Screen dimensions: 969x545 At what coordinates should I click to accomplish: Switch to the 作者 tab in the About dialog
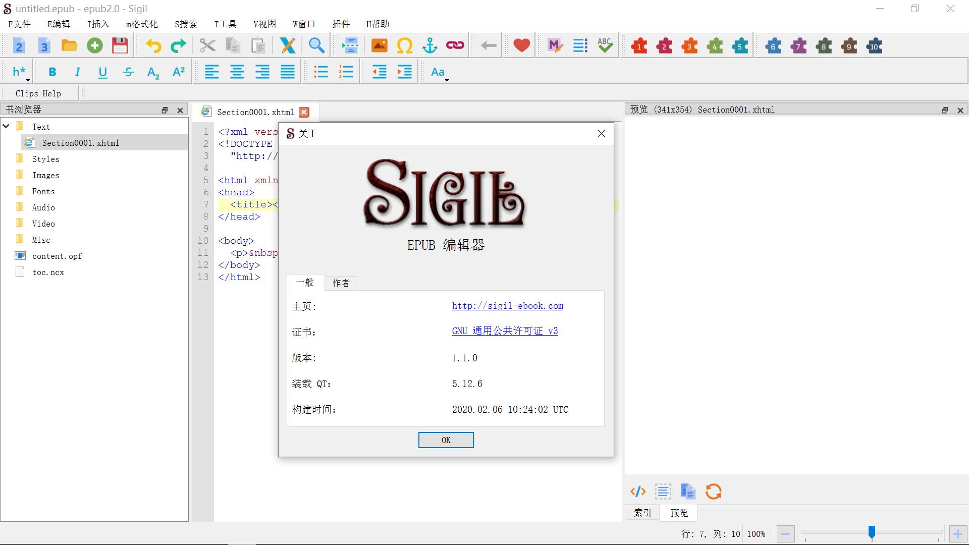(x=341, y=283)
